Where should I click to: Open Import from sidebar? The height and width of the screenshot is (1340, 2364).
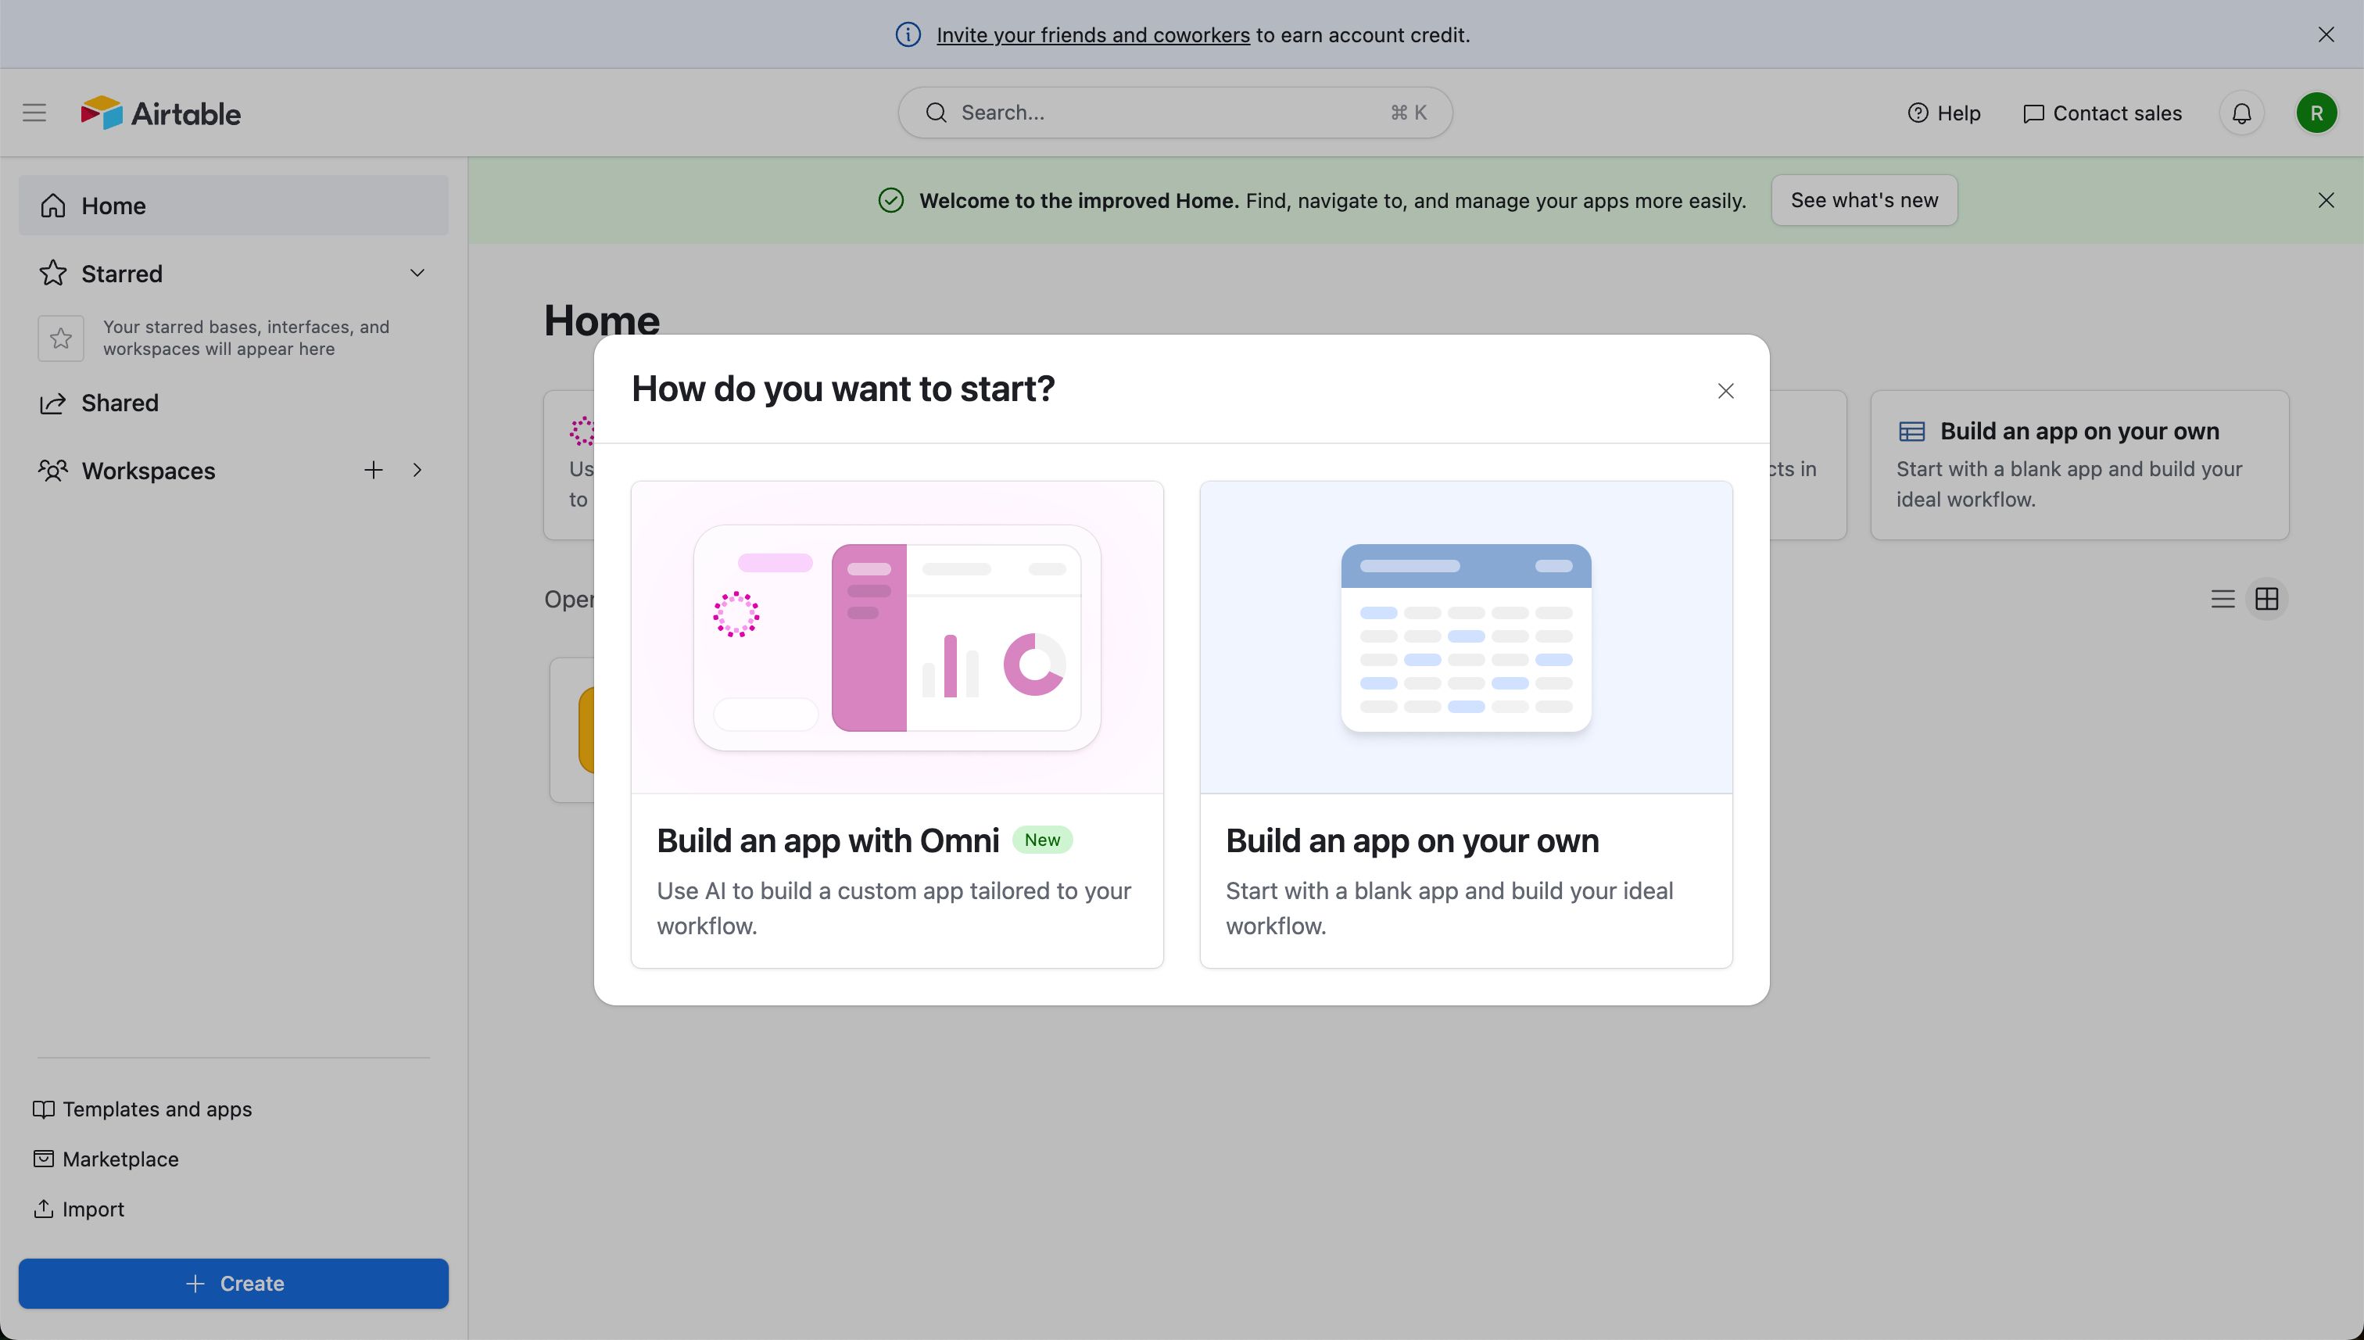point(78,1209)
